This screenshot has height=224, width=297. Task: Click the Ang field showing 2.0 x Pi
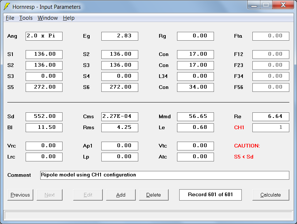[44, 36]
